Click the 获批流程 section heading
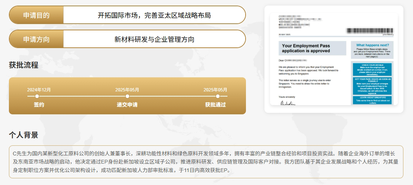Screen dimensions: 413x185 pos(23,65)
